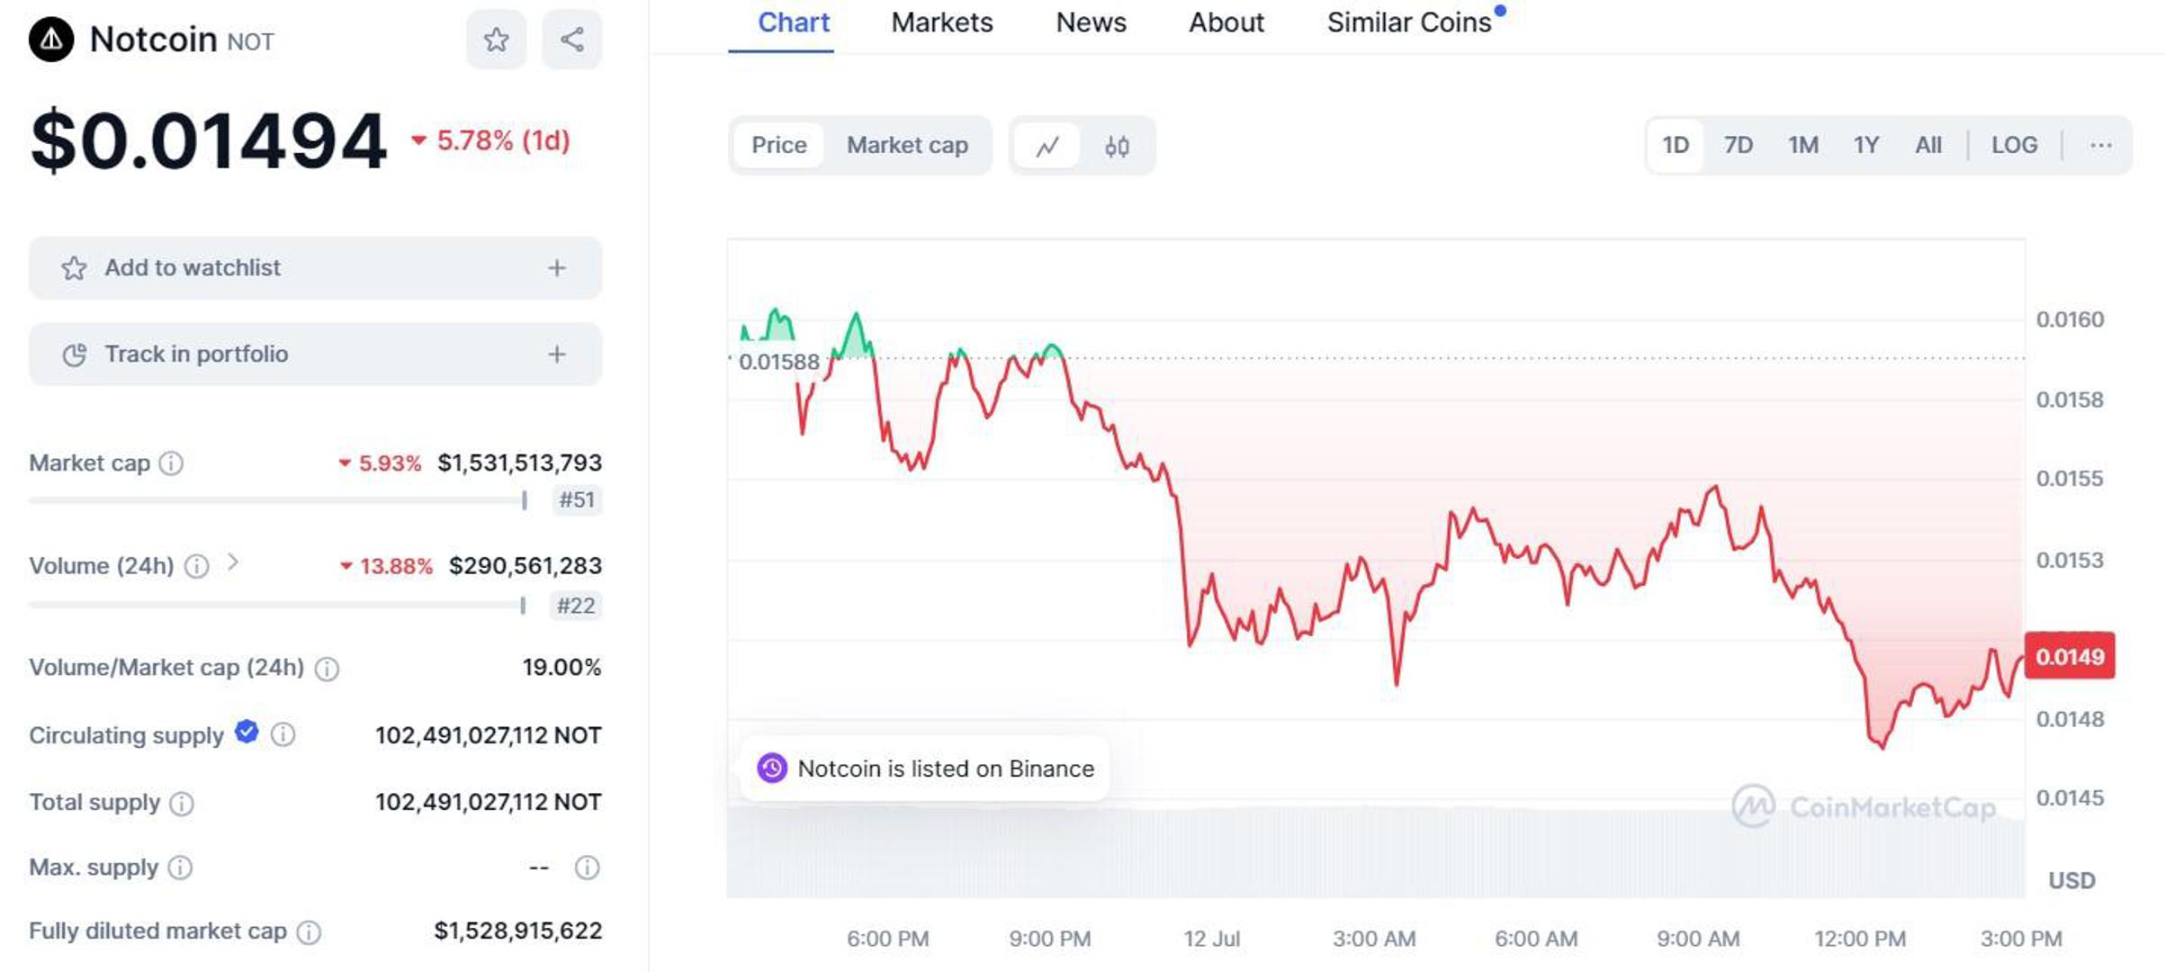The width and height of the screenshot is (2165, 972).
Task: Click the Fully diluted market cap info icon
Action: (x=309, y=931)
